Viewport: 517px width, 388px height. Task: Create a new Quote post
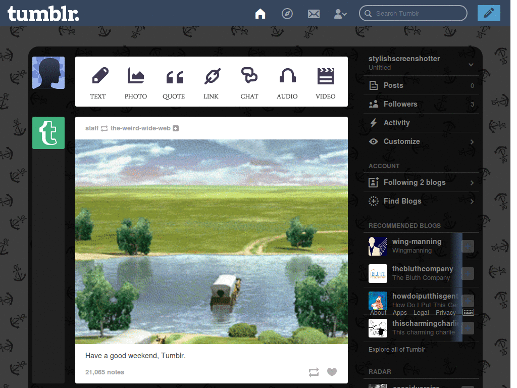(174, 83)
